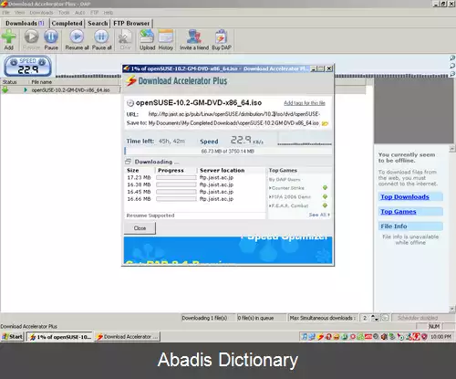Select the Downloads tab
Viewport: 456px width, 379px height.
point(25,23)
